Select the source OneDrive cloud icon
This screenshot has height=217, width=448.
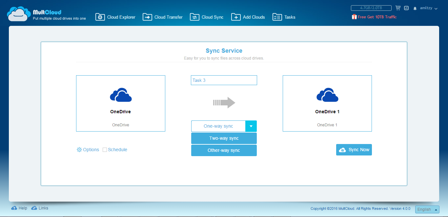[121, 95]
